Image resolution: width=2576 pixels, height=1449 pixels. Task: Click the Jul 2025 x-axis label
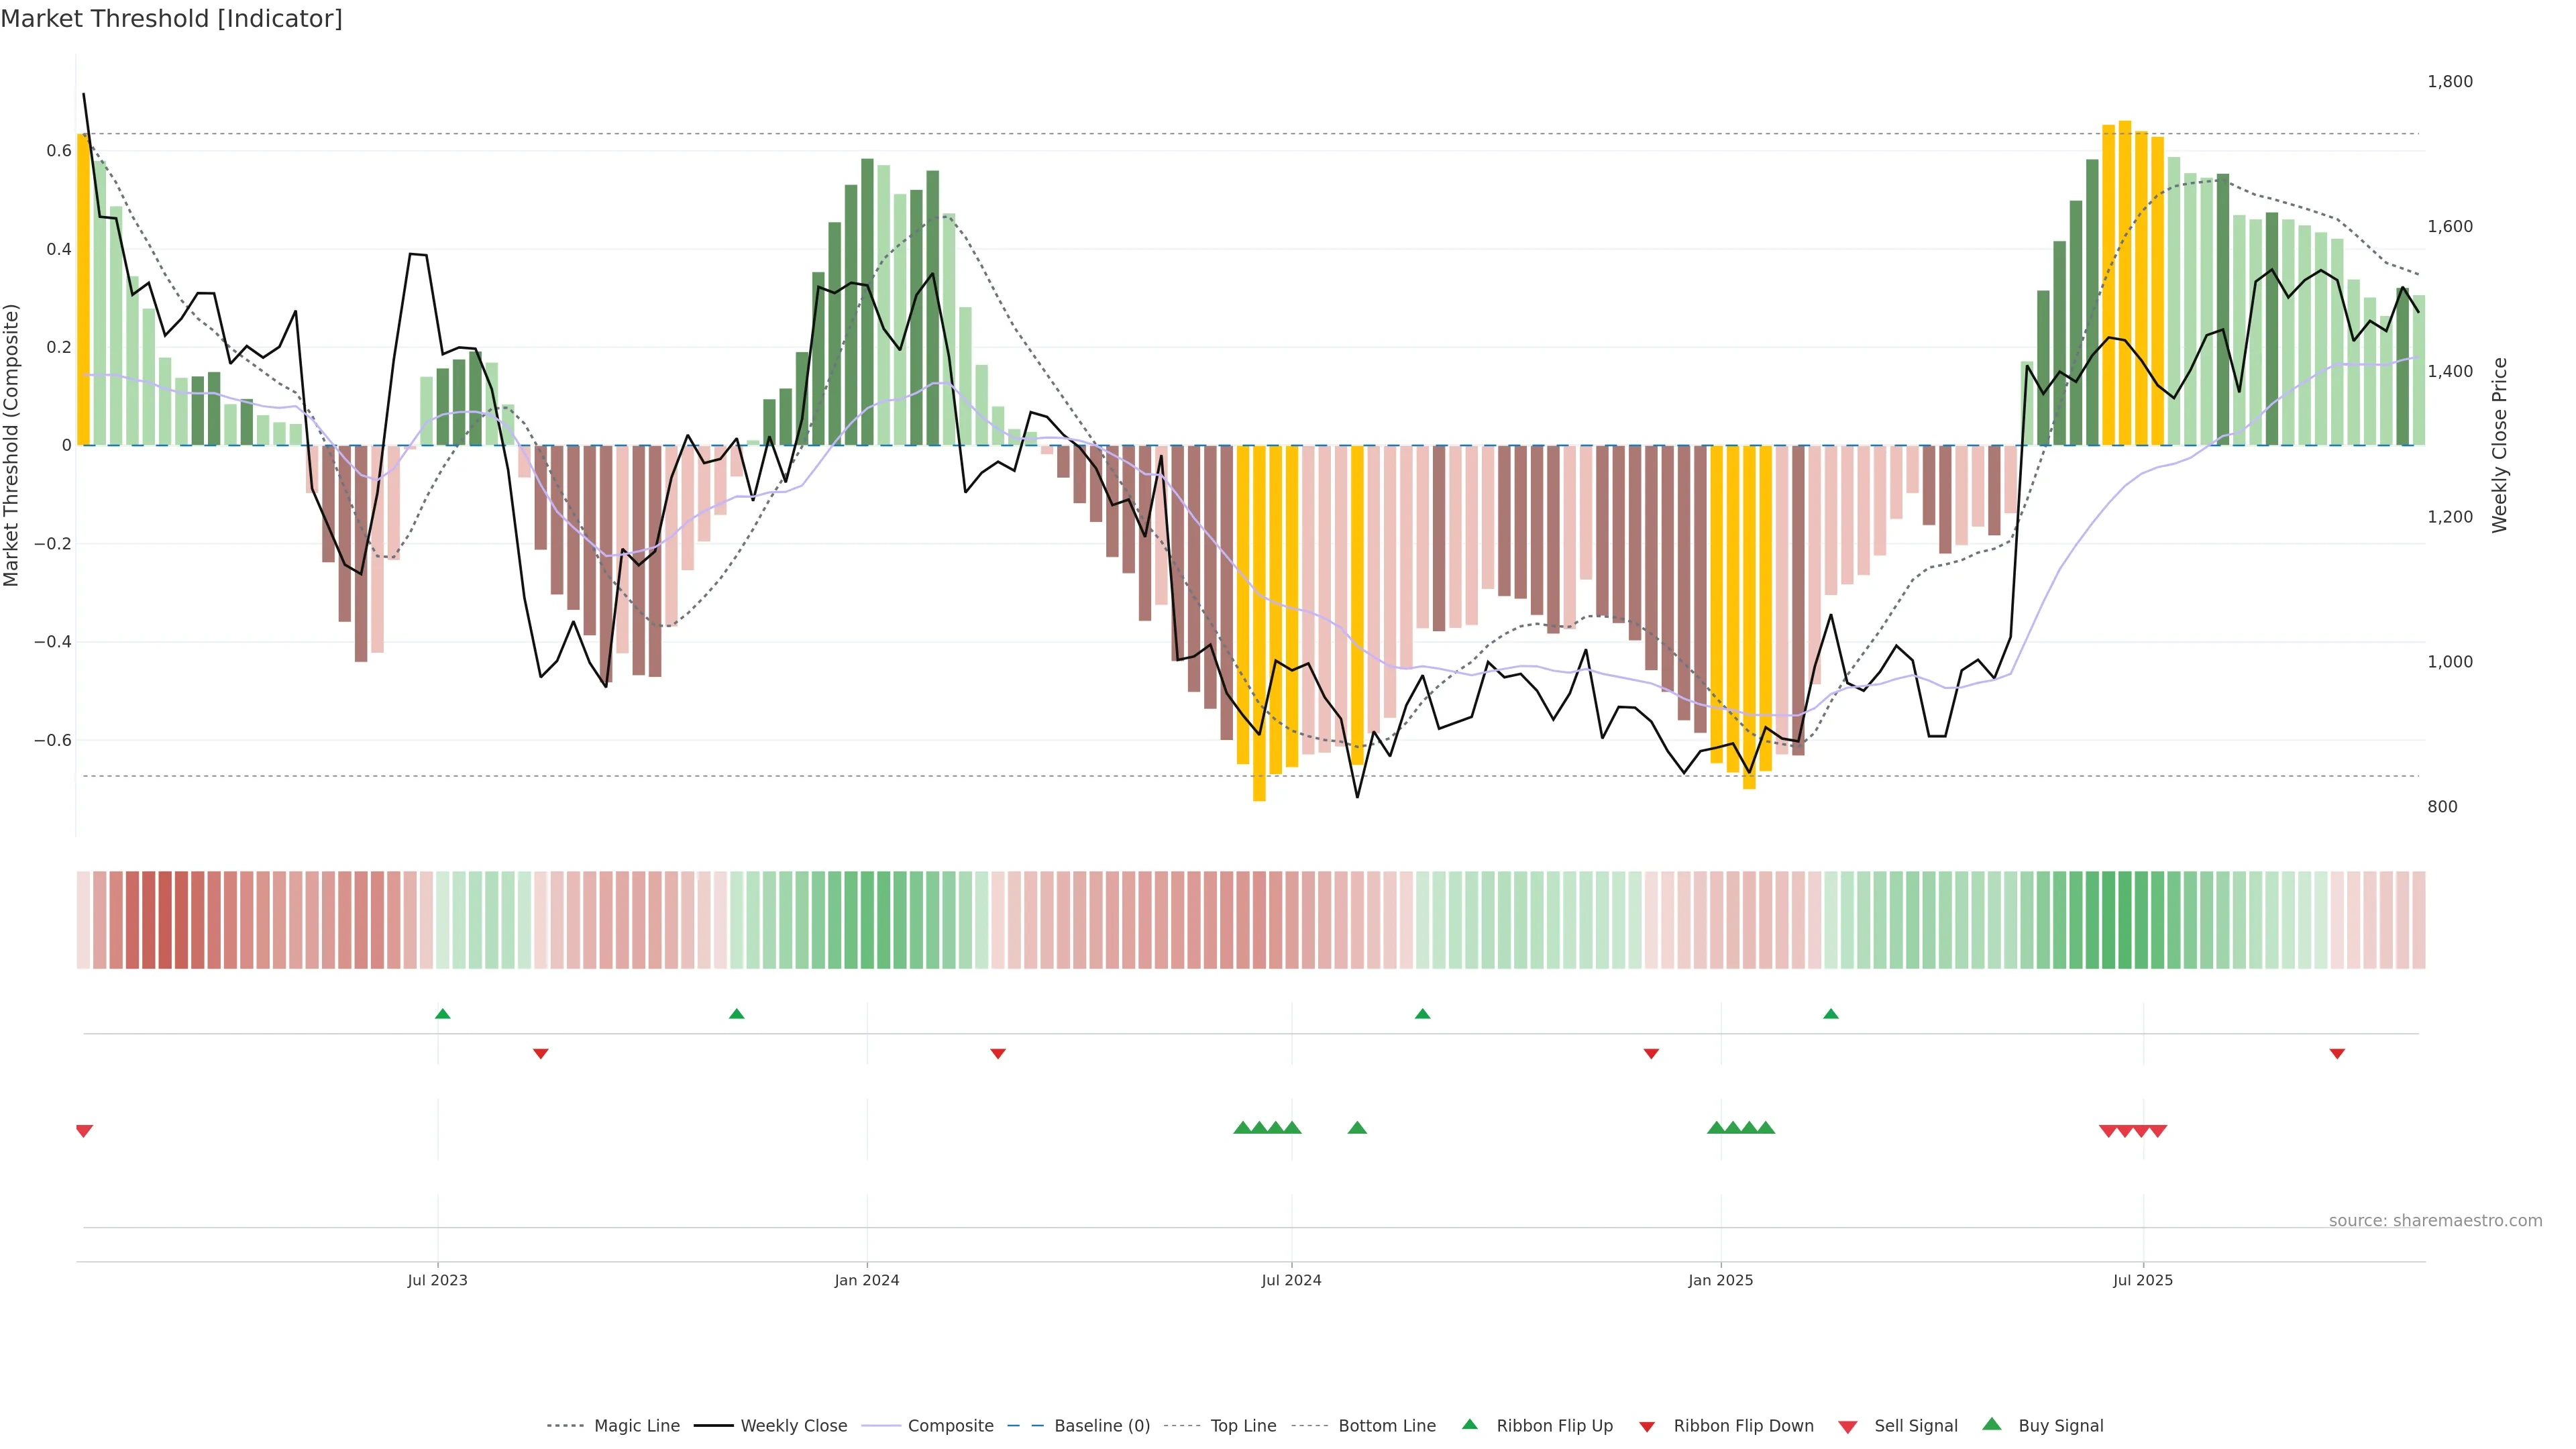2143,1280
